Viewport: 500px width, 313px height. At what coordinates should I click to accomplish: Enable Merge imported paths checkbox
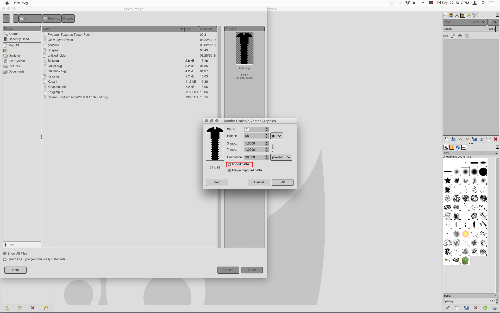[229, 170]
